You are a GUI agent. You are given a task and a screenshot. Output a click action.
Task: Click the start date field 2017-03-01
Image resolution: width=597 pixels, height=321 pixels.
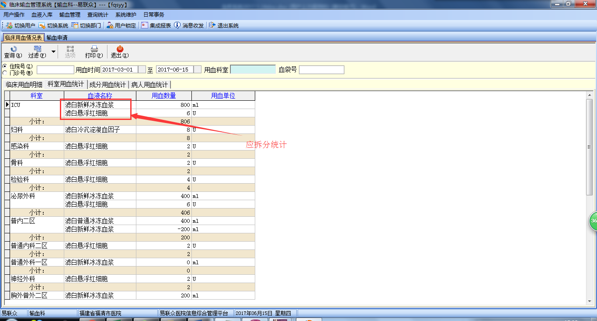click(119, 69)
